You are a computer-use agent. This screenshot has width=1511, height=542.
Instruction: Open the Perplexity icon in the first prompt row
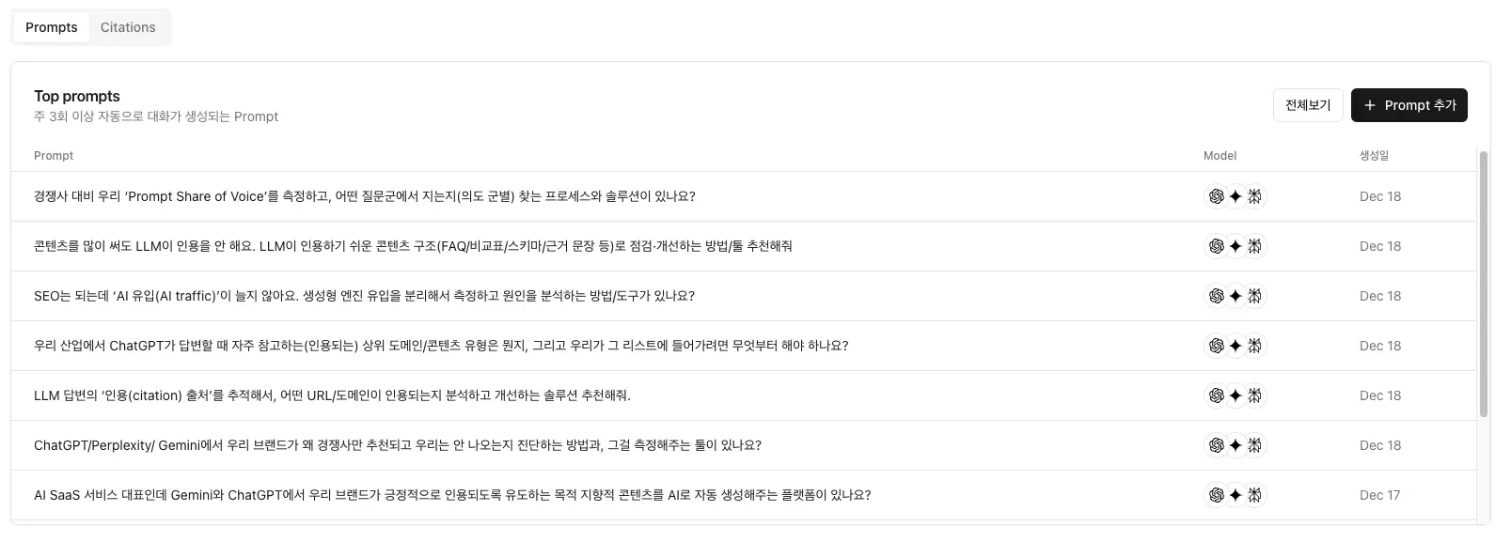[1254, 196]
